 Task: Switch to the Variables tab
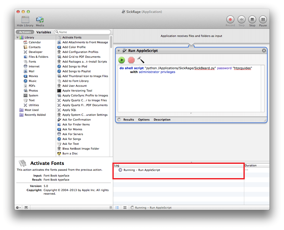point(44,32)
